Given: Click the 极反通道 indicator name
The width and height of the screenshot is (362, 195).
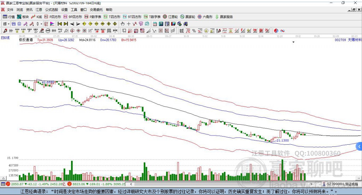Looking at the screenshot, I should click(x=26, y=40).
